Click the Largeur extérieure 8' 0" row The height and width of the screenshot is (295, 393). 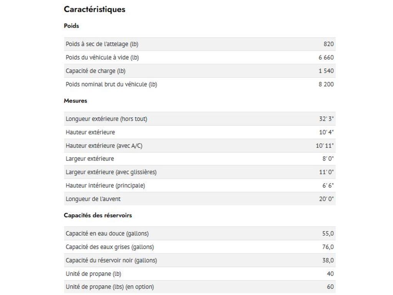[x=200, y=159]
